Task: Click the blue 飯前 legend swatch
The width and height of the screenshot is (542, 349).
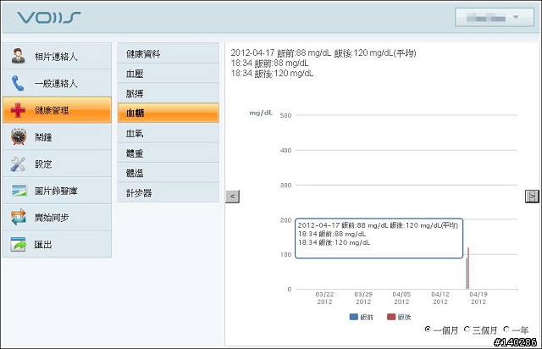Action: [354, 317]
